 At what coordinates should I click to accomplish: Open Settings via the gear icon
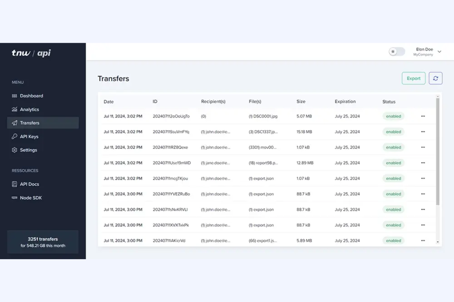14,150
